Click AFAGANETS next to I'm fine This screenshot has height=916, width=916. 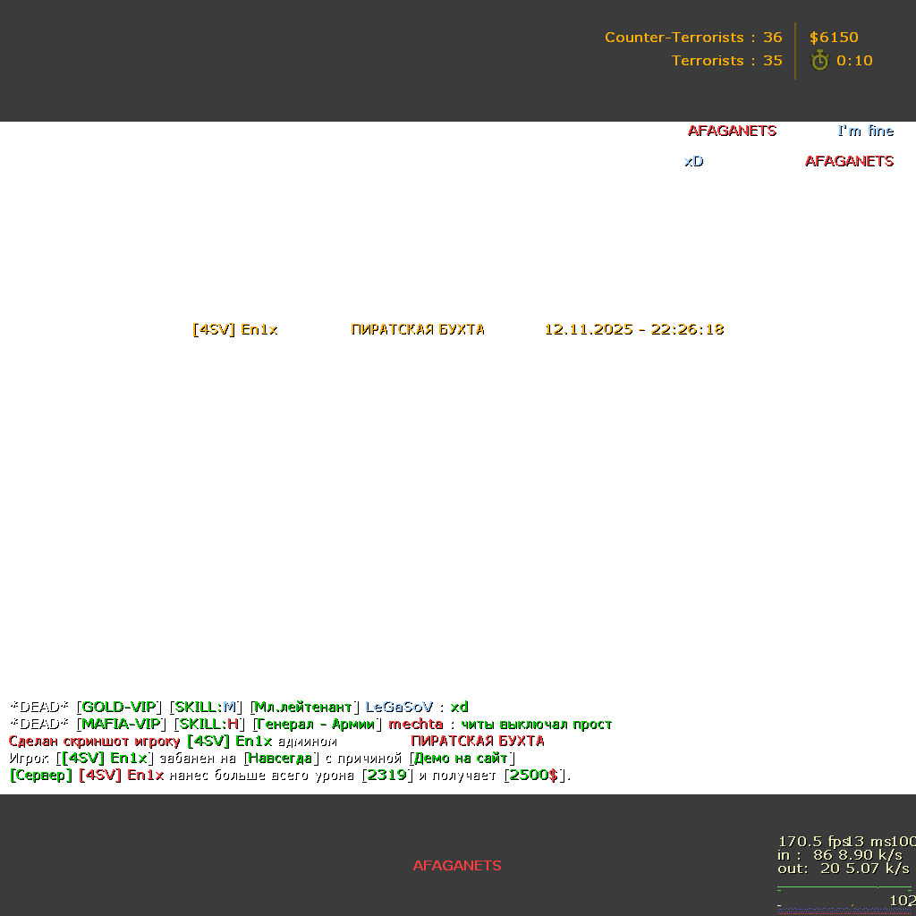[731, 131]
